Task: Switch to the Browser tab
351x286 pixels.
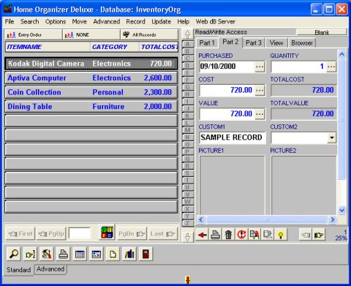Action: 302,43
